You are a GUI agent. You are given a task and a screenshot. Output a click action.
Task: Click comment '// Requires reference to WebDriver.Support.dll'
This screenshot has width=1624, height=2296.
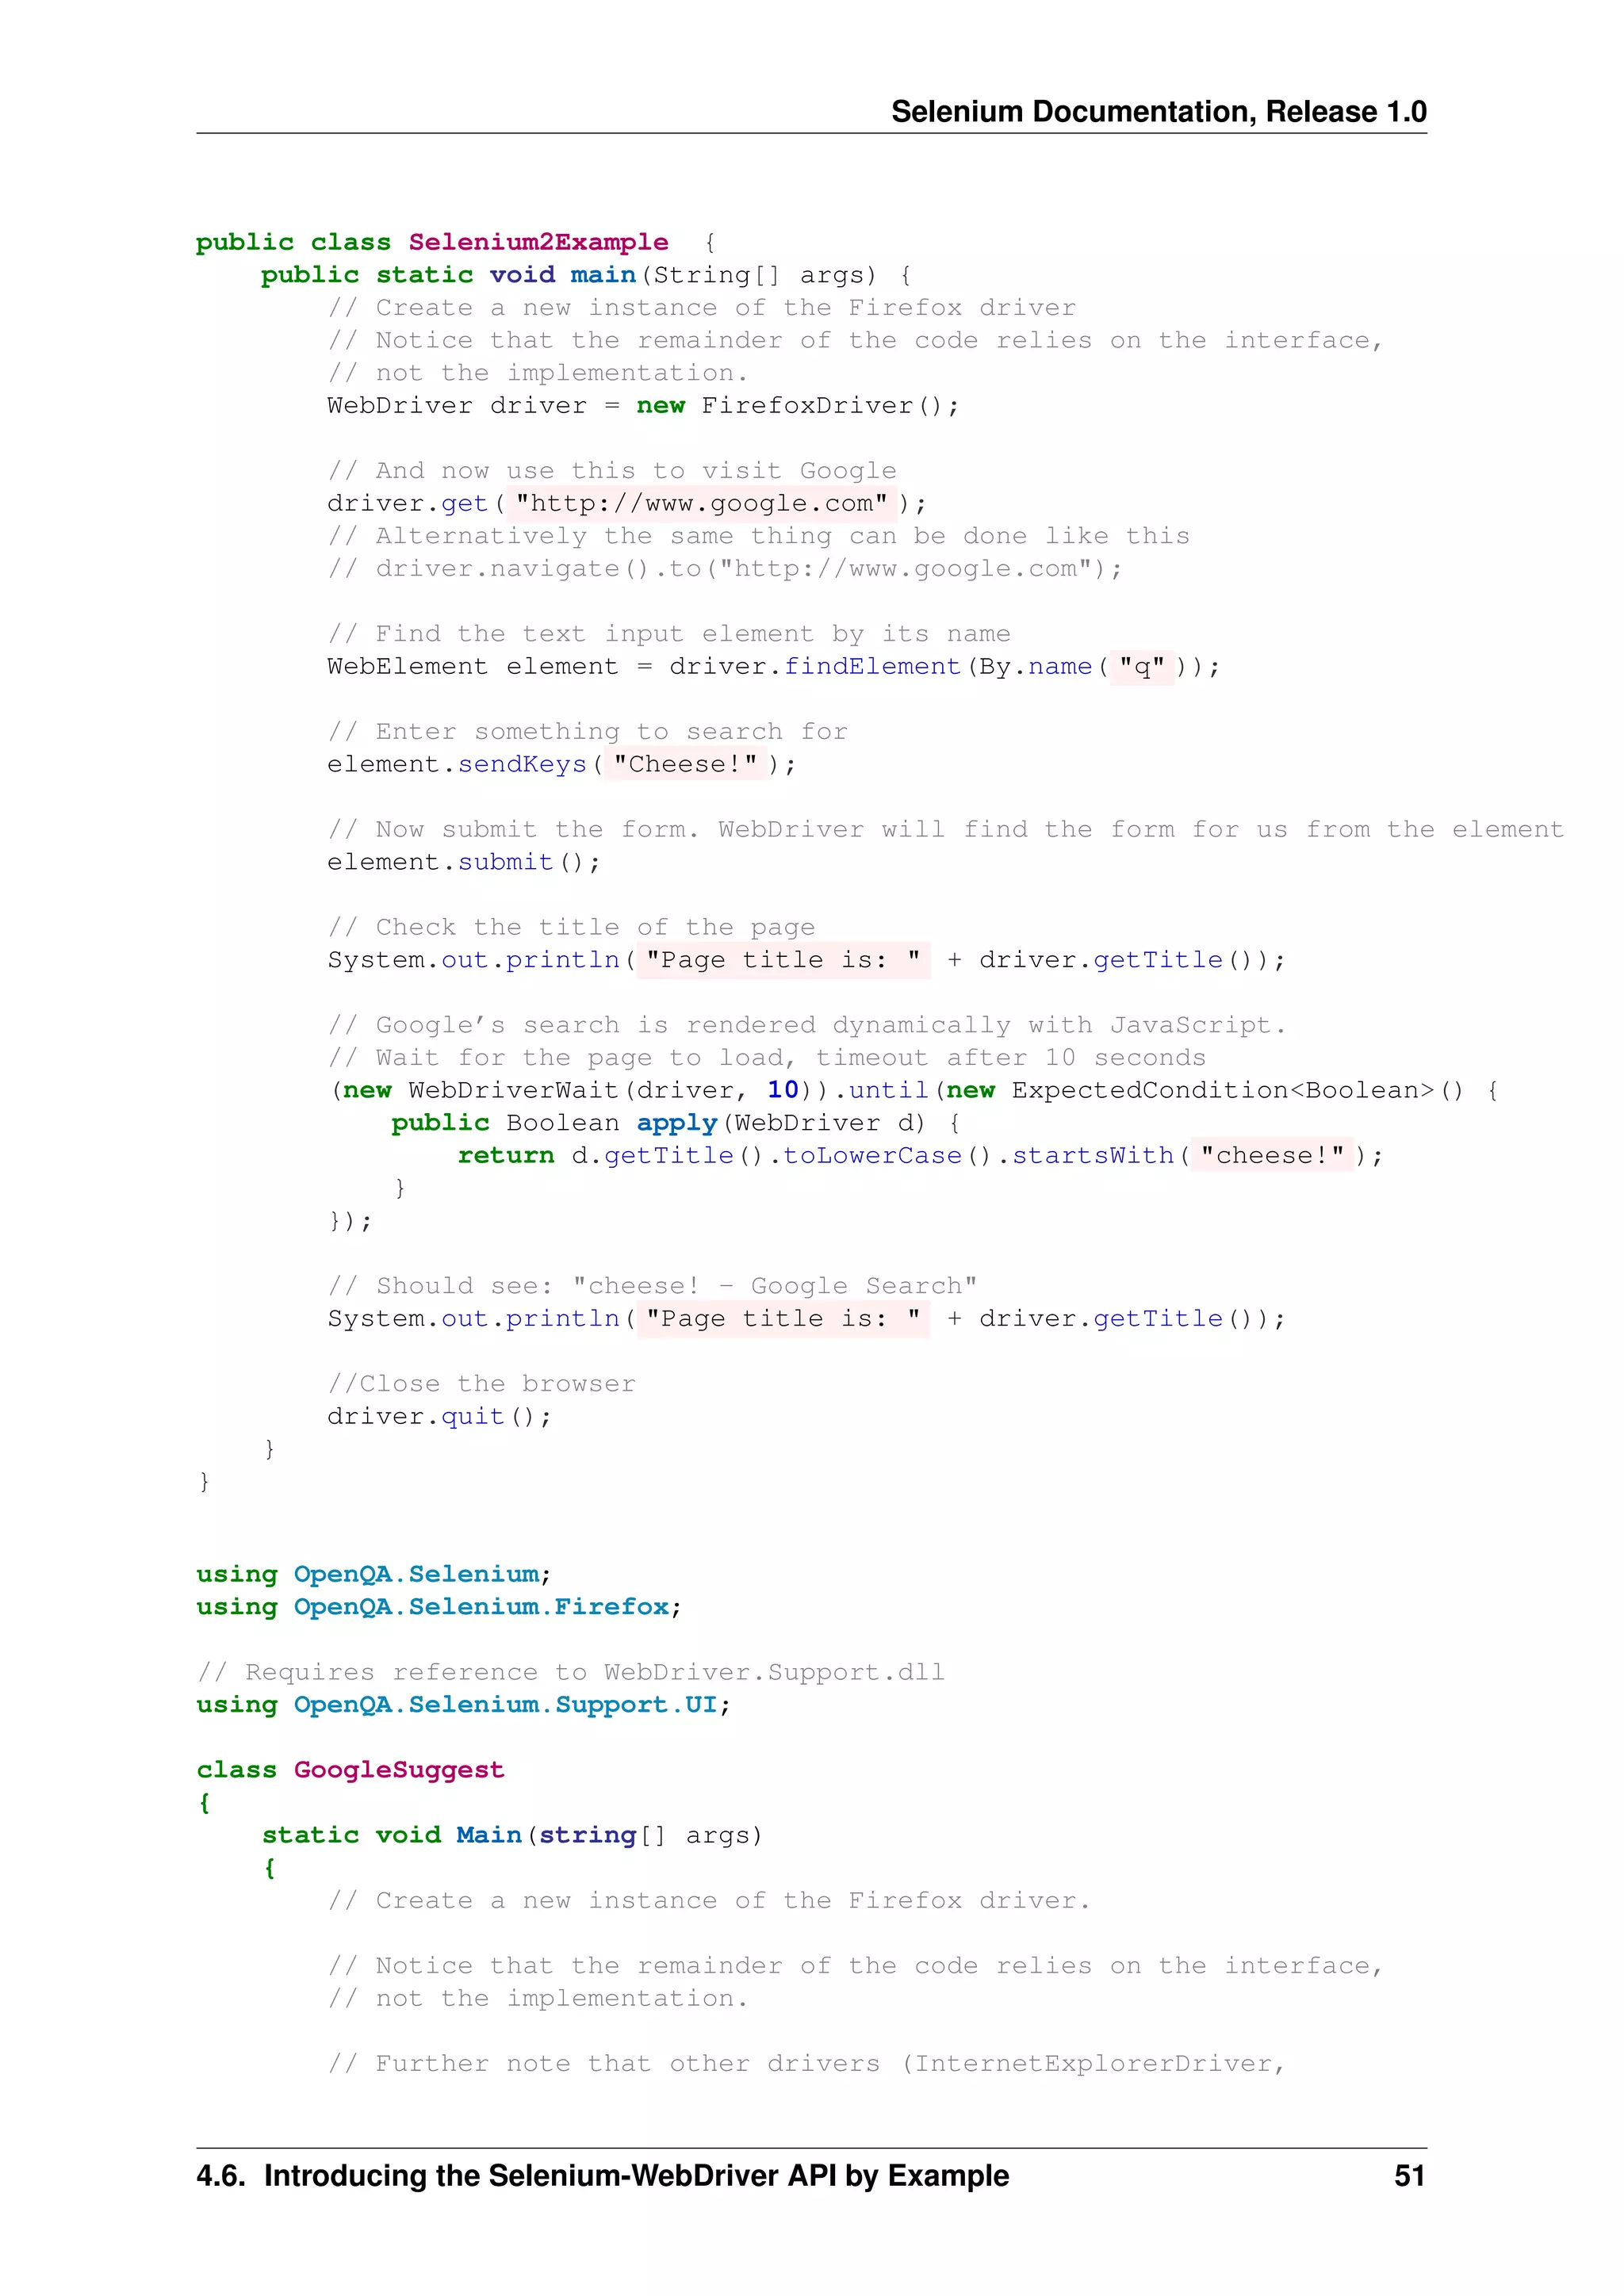(571, 1672)
